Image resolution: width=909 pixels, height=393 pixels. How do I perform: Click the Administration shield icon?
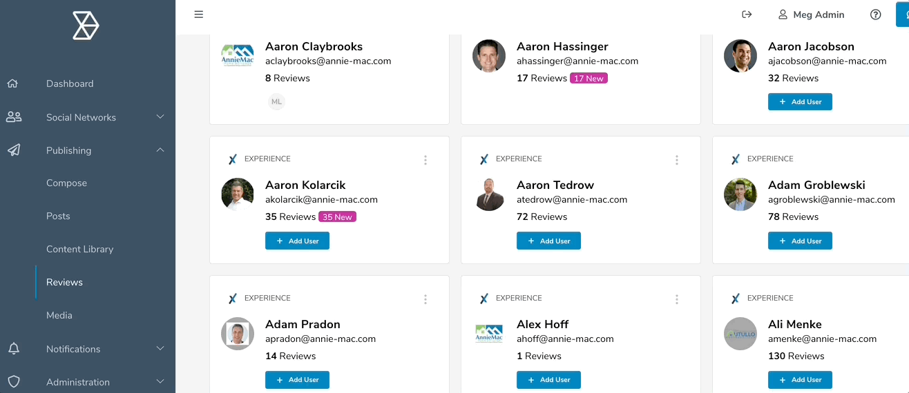pos(14,382)
